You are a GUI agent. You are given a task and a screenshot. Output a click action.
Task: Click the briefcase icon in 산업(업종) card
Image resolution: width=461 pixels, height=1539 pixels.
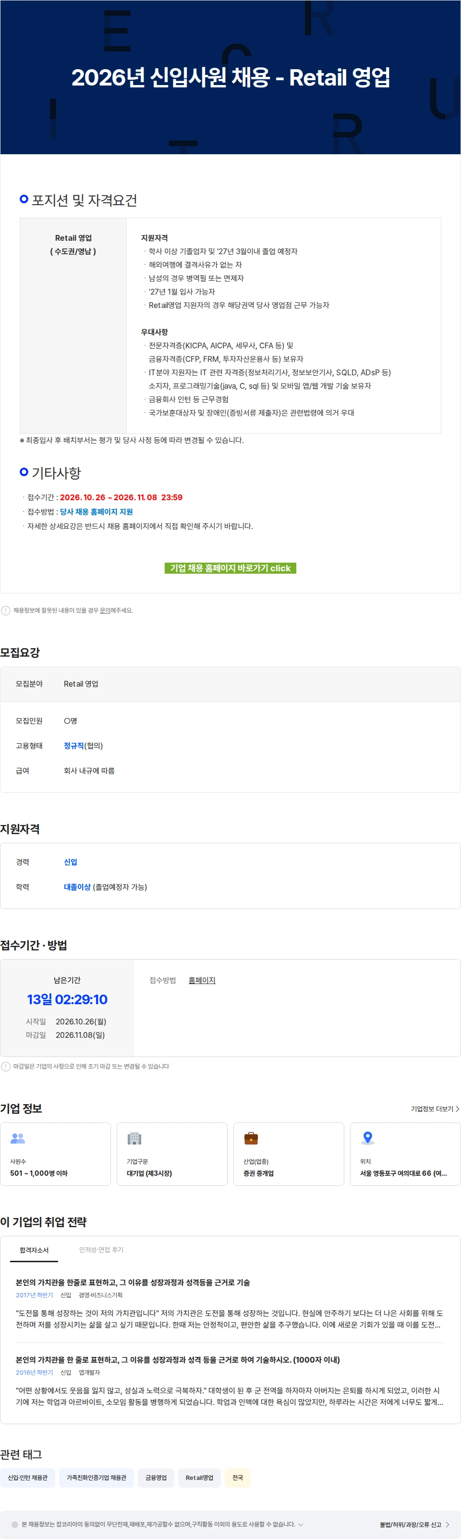[x=251, y=1138]
